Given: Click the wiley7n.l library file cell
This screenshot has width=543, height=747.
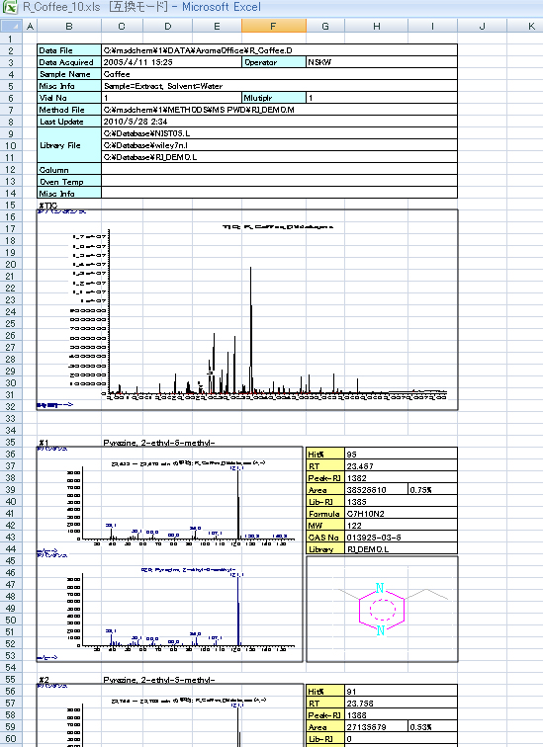Looking at the screenshot, I should (279, 145).
